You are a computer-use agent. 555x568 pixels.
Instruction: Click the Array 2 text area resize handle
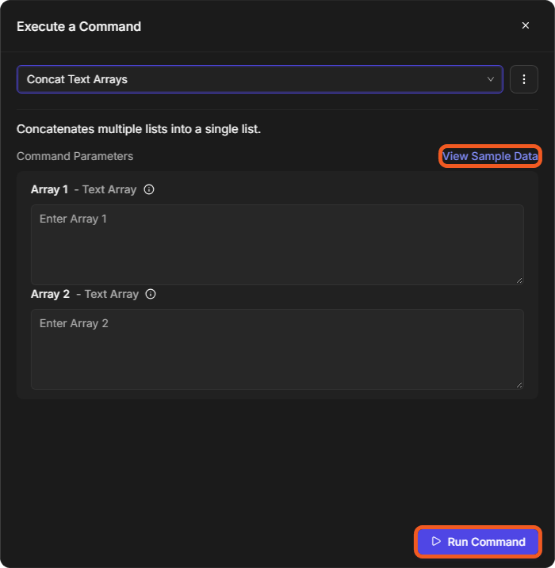[x=519, y=385]
